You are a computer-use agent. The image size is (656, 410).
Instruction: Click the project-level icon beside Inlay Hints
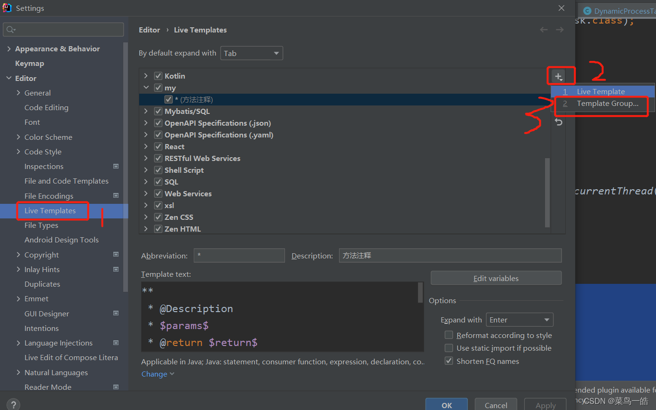pos(116,269)
